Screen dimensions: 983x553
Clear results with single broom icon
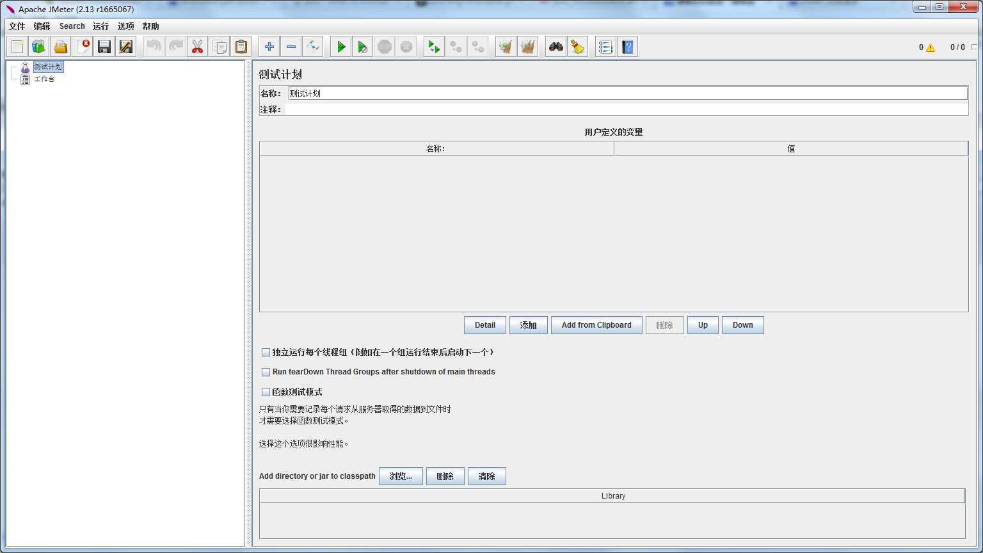[x=506, y=47]
